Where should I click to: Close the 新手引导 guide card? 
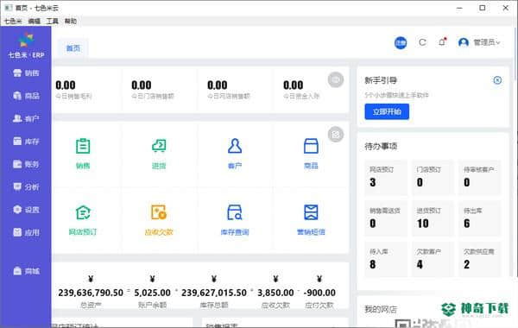497,80
